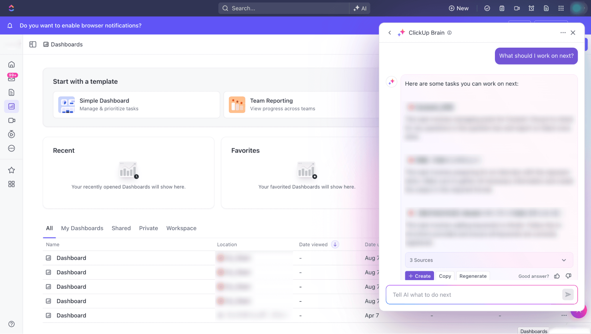Click the new doc icon in top bar
The height and width of the screenshot is (334, 591).
pyautogui.click(x=546, y=8)
